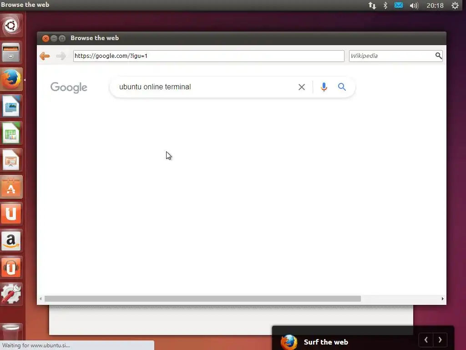Open System Settings wrench and gear icon

tap(11, 294)
